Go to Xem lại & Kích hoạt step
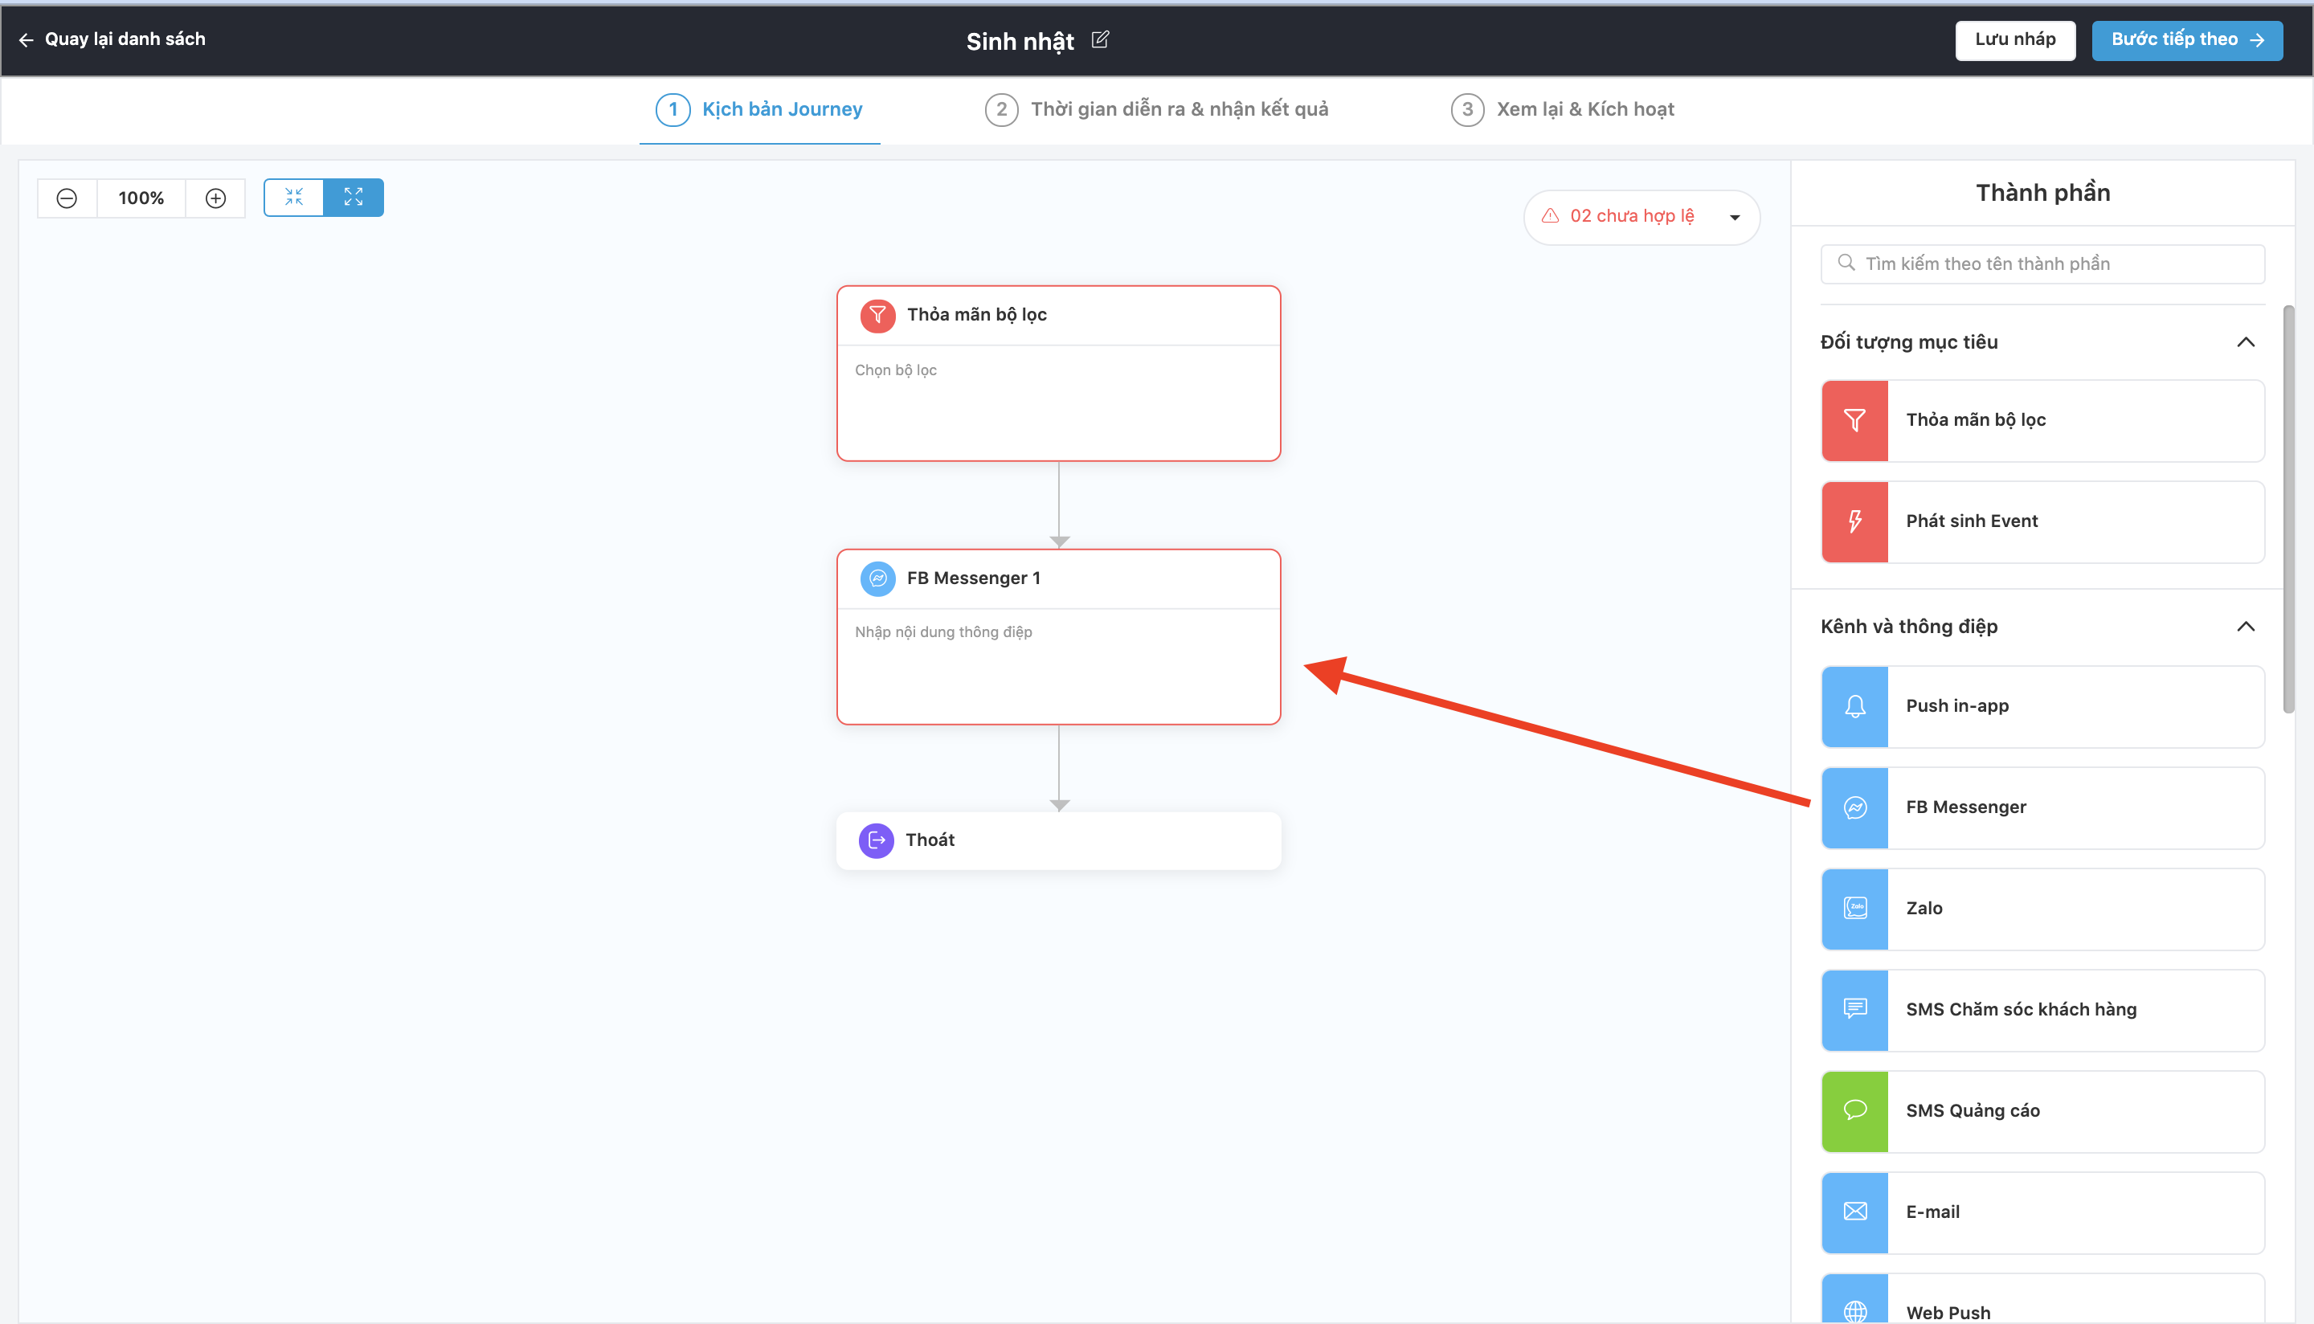 1562,109
